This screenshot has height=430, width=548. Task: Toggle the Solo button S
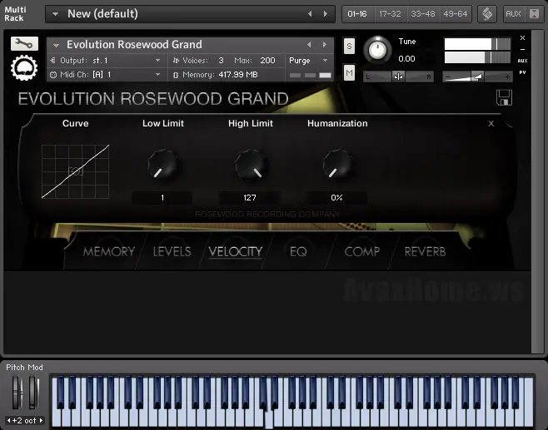coord(349,46)
